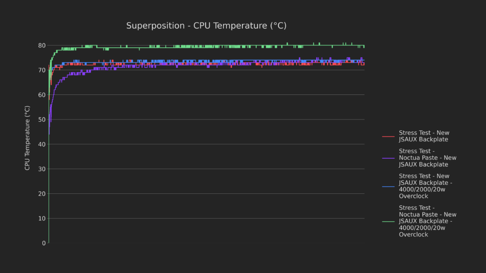
Task: Hide the green Noctua Paste Overclock legend label
Action: click(428, 221)
